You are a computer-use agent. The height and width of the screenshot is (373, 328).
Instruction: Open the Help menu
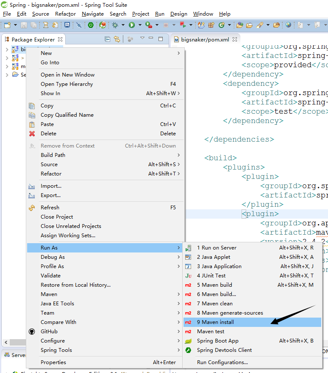click(225, 14)
